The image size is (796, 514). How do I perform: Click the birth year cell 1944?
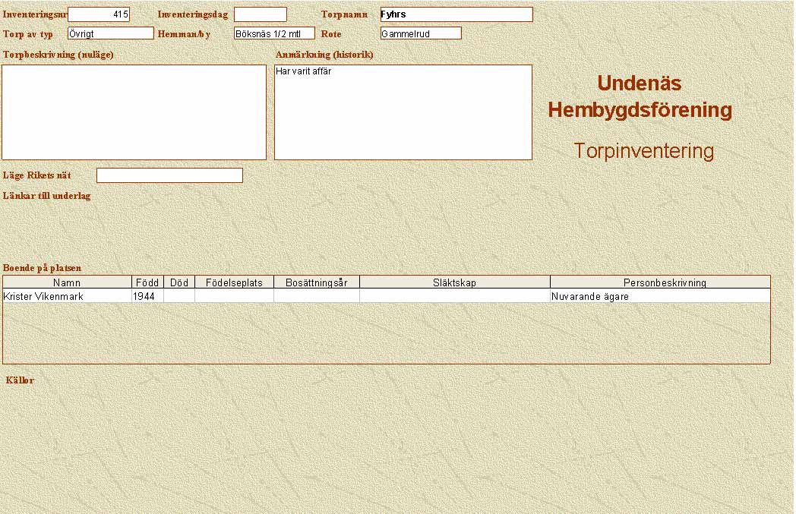tap(147, 296)
